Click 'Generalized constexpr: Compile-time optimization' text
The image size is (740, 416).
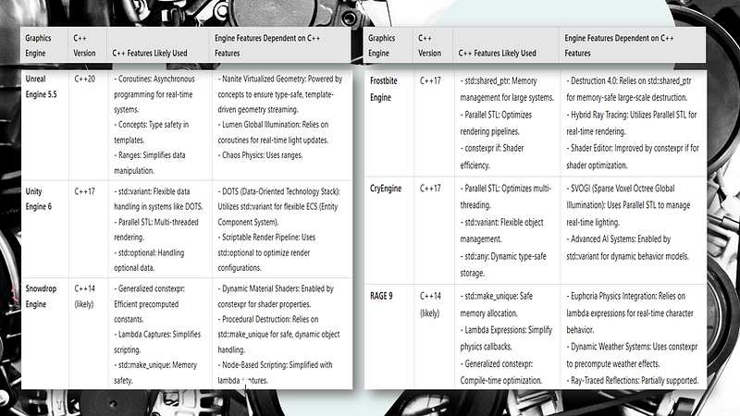coord(501,373)
